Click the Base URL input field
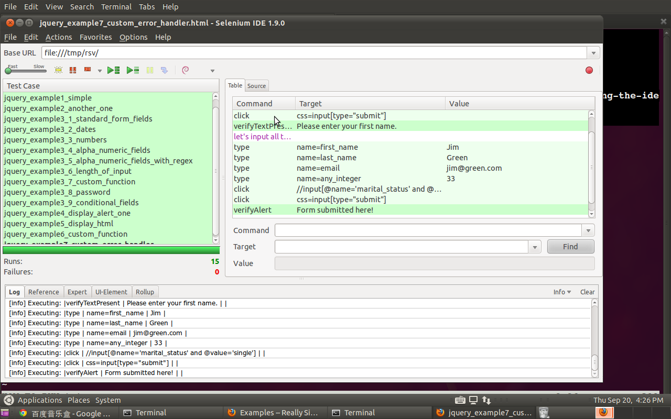 (x=314, y=53)
